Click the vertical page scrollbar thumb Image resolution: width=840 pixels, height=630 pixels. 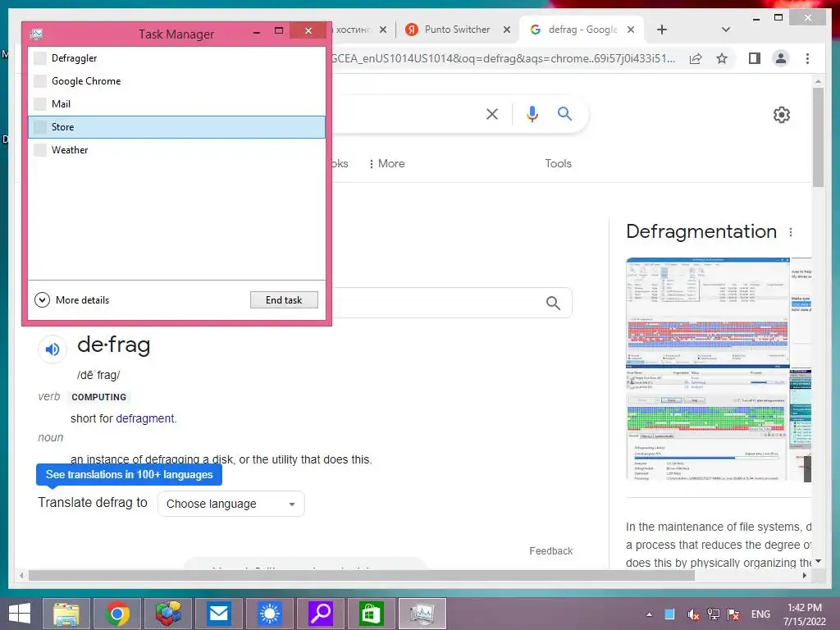[x=818, y=137]
